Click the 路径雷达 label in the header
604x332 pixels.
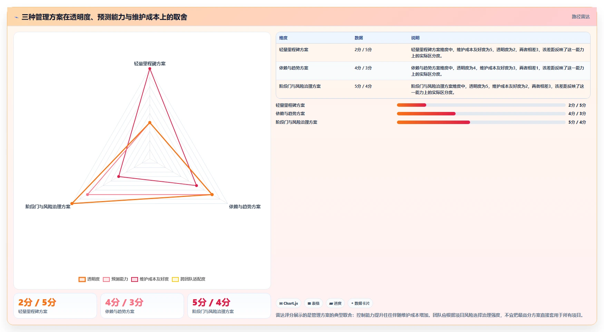coord(581,17)
